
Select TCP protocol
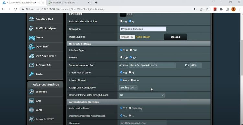point(121,57)
